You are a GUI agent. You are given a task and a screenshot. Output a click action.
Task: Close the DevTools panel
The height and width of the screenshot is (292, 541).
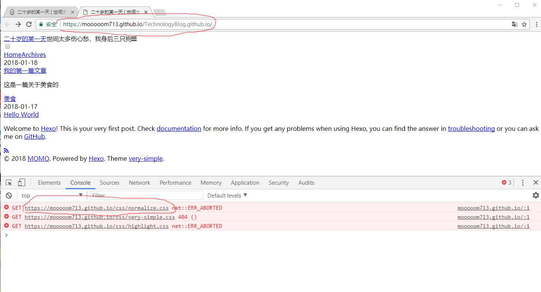click(536, 183)
